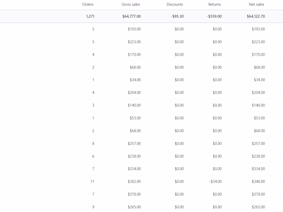Select total orders value 1,271

(90, 16)
